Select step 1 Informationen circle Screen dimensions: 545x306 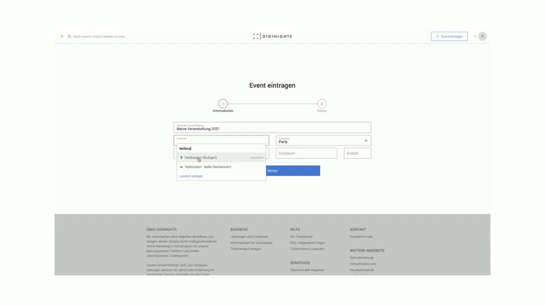pos(223,104)
